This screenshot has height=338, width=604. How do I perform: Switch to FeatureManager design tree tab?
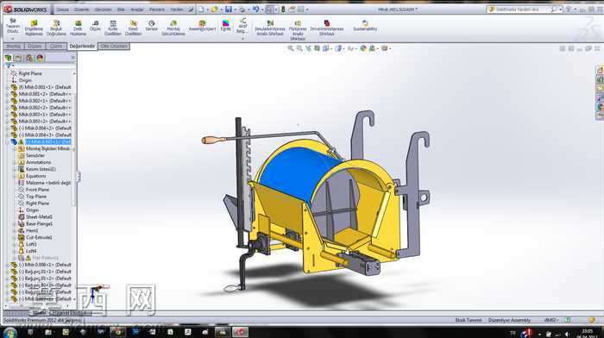[x=8, y=58]
